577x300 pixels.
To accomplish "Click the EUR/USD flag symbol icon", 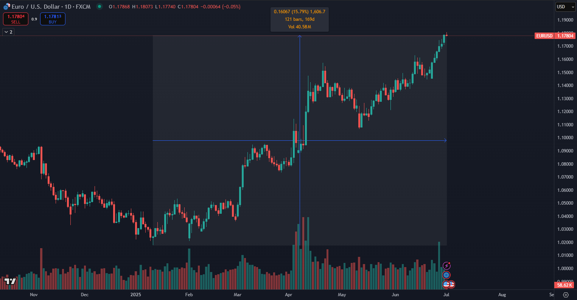I will click(6, 7).
